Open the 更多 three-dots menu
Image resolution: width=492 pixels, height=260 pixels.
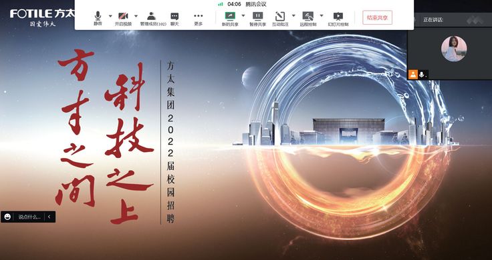[x=199, y=19]
